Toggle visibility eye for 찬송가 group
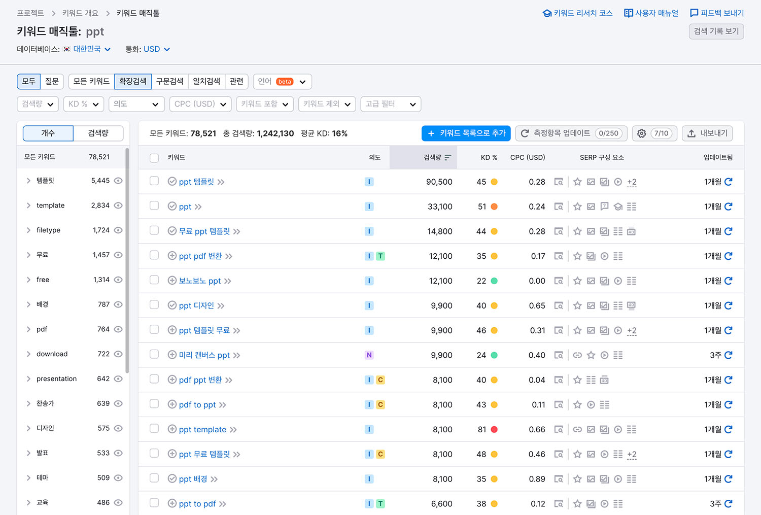This screenshot has width=761, height=515. (118, 404)
